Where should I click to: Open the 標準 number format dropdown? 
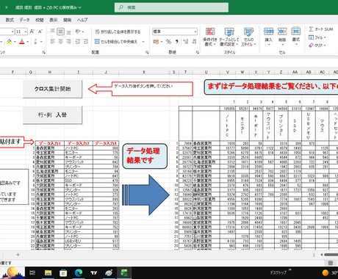coord(195,32)
